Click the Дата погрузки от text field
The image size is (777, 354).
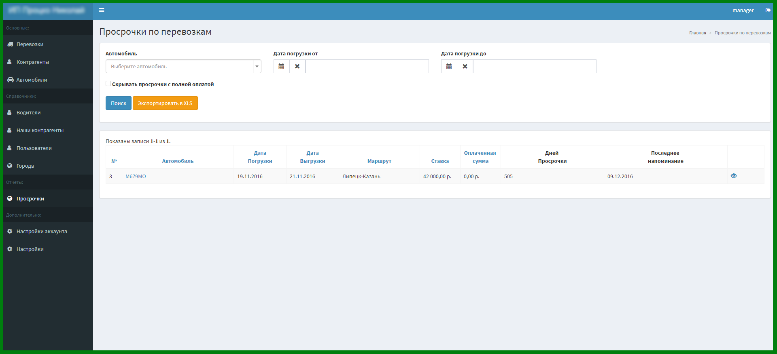pos(367,66)
